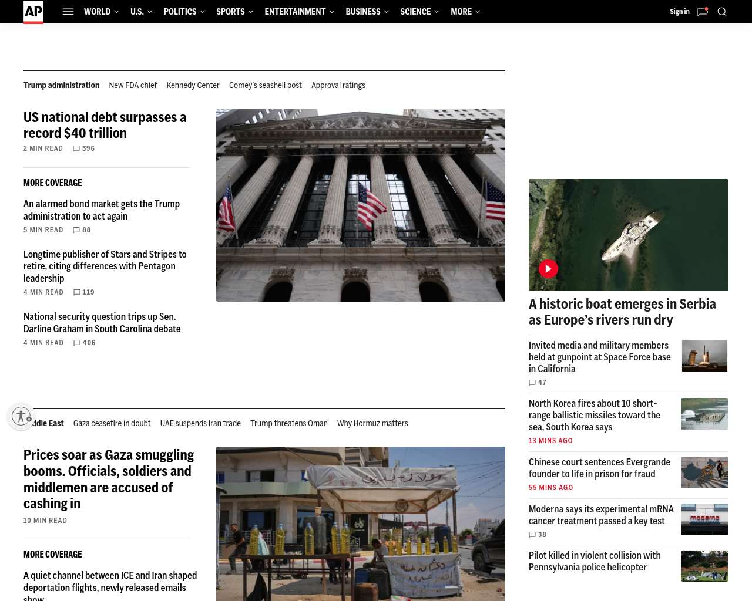This screenshot has width=752, height=601.
Task: Open Moderna mRNA cancer treatment article
Action: click(x=601, y=515)
